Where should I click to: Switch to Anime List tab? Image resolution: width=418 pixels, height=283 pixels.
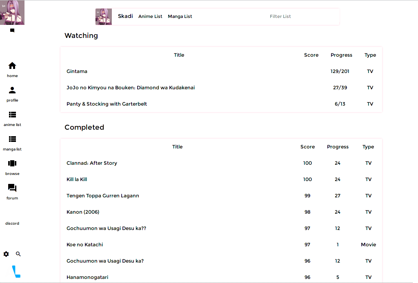pos(150,16)
